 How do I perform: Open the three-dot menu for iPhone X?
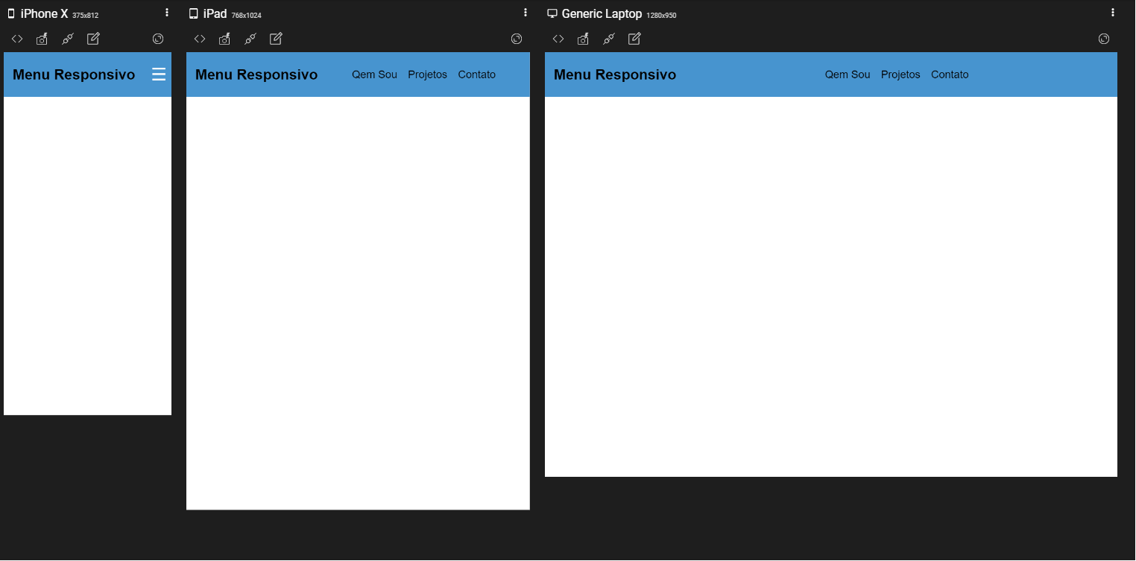pyautogui.click(x=167, y=13)
